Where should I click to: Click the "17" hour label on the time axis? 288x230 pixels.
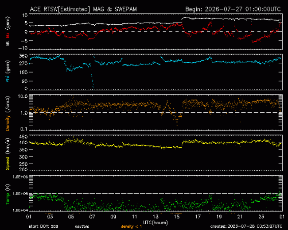click(x=198, y=217)
